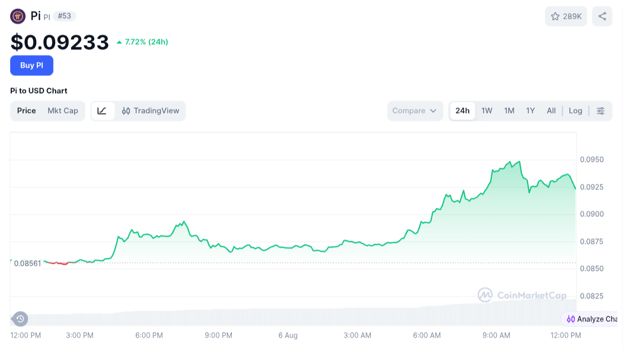Image resolution: width=623 pixels, height=351 pixels.
Task: Click the 6:00 PM axis label
Action: [x=149, y=335]
